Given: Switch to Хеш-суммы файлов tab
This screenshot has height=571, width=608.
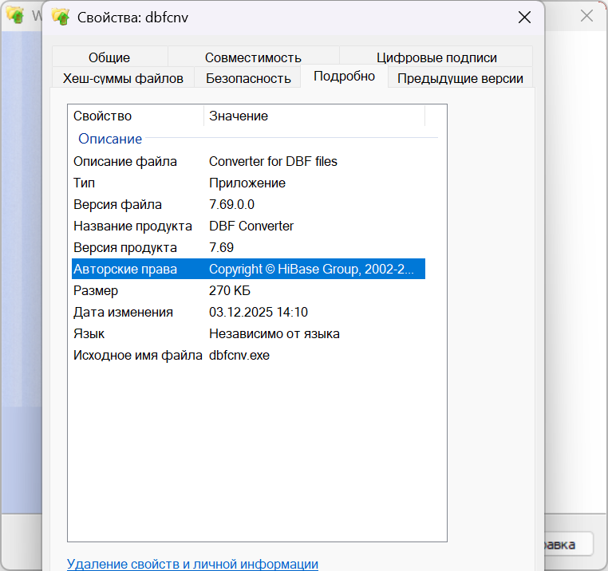Looking at the screenshot, I should click(123, 78).
